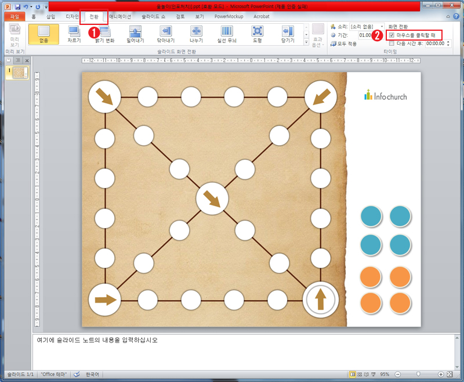Select the 없음 (None) transition
This screenshot has height=382, width=464.
[x=43, y=34]
